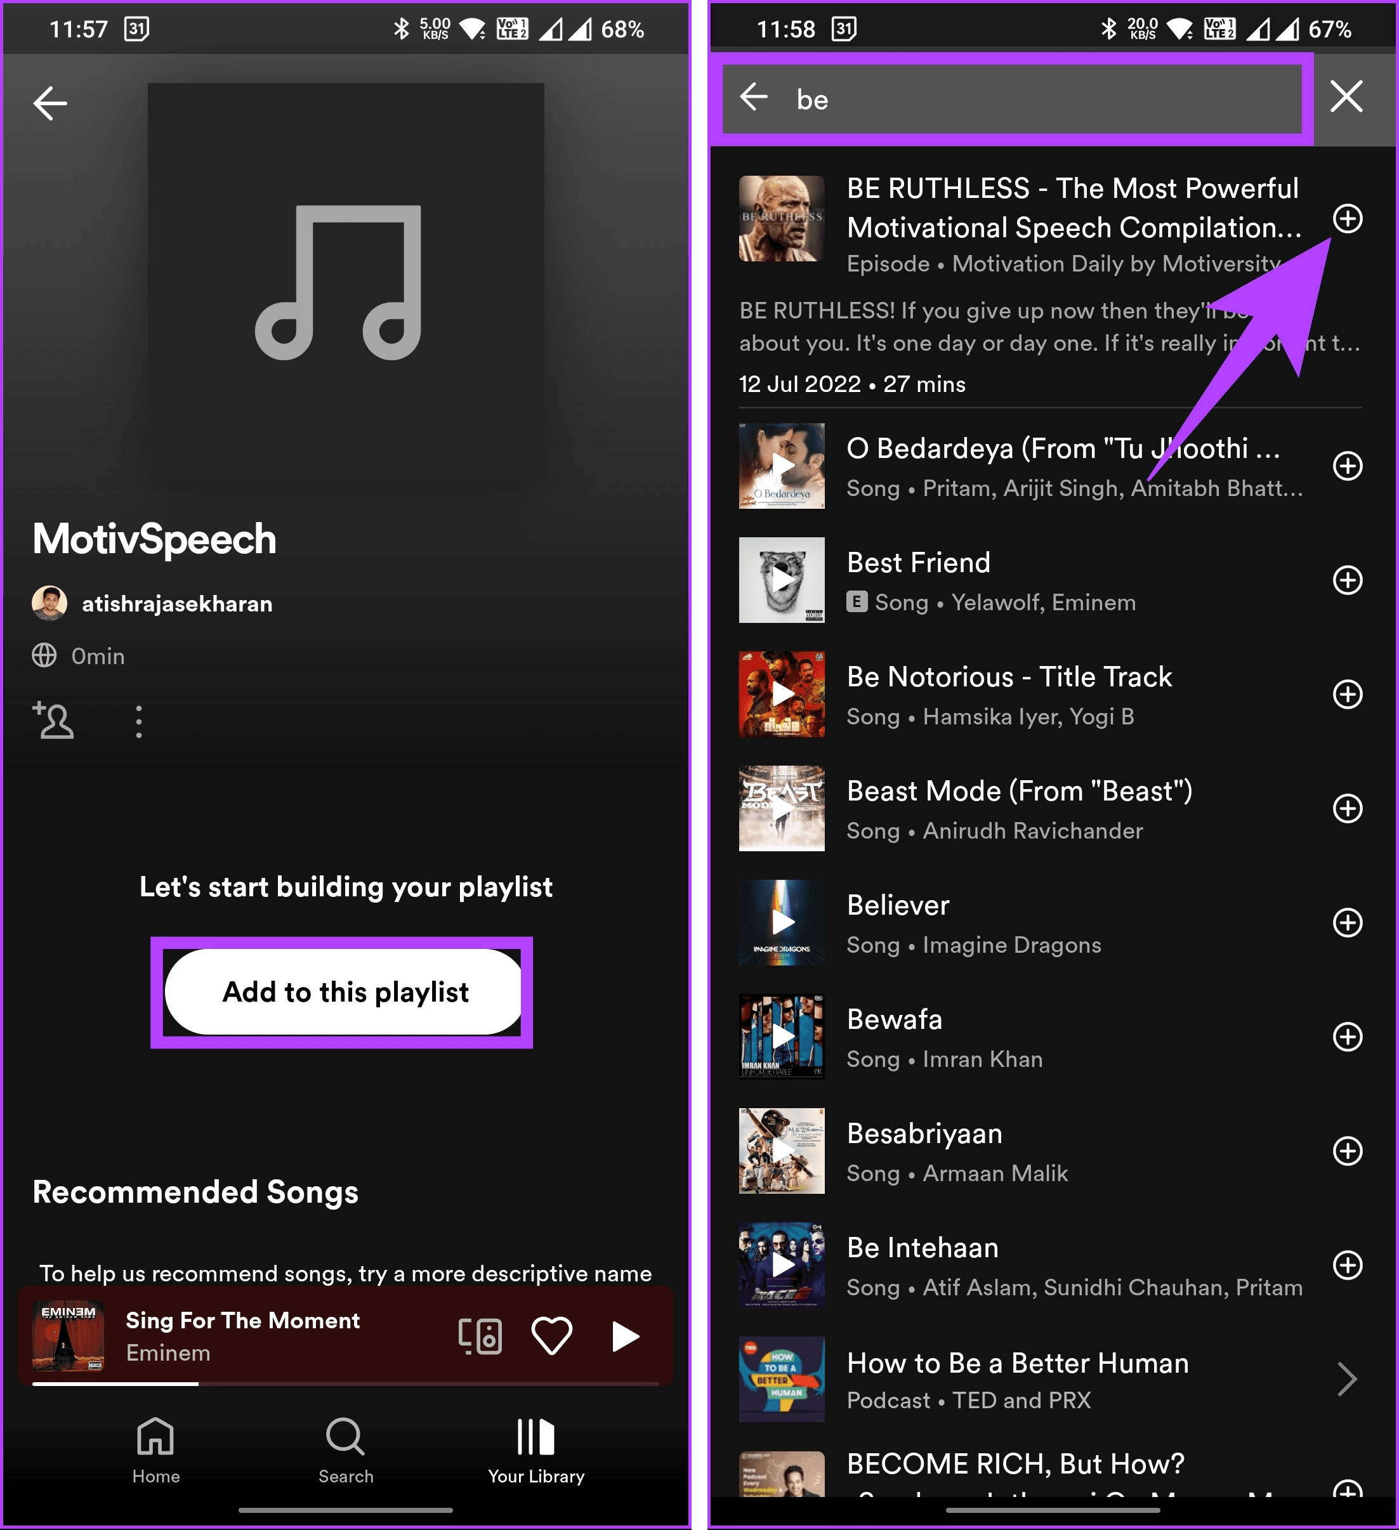This screenshot has width=1399, height=1530.
Task: Open Sing For The Moment track title
Action: tap(243, 1321)
